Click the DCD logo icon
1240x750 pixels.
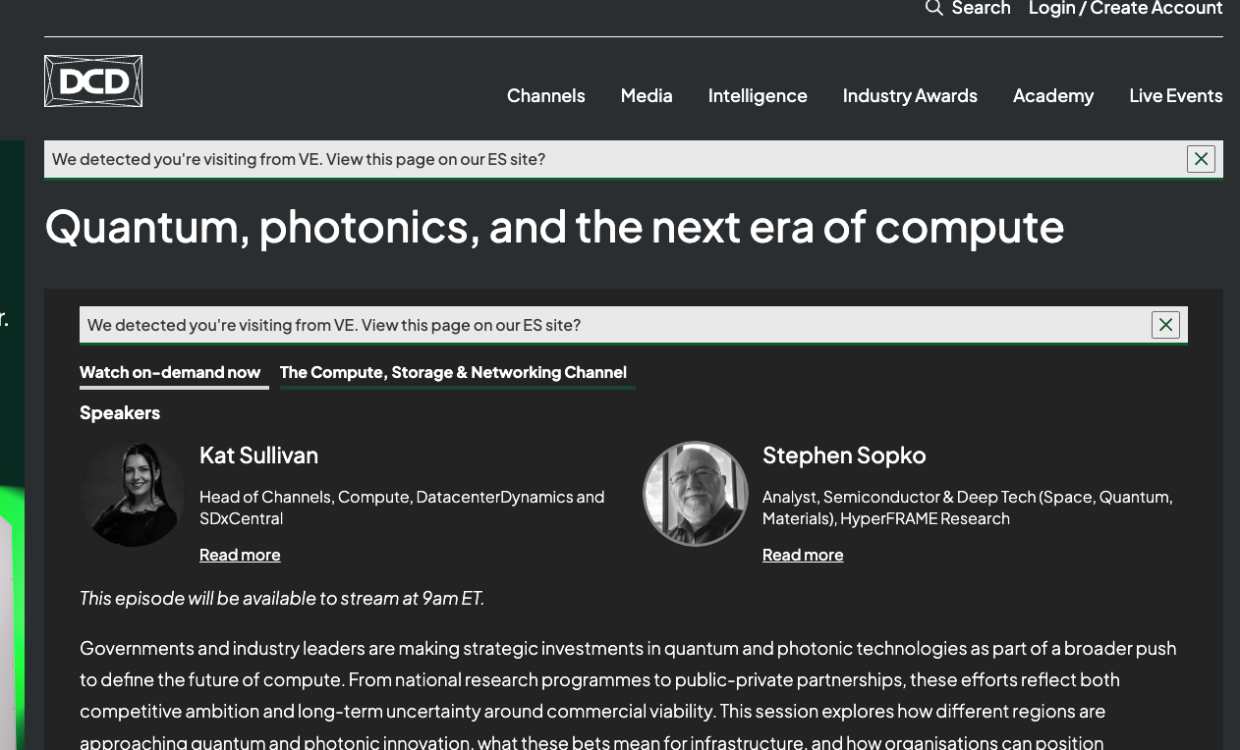click(93, 80)
